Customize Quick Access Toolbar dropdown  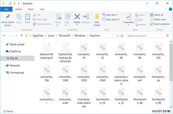click(x=18, y=4)
